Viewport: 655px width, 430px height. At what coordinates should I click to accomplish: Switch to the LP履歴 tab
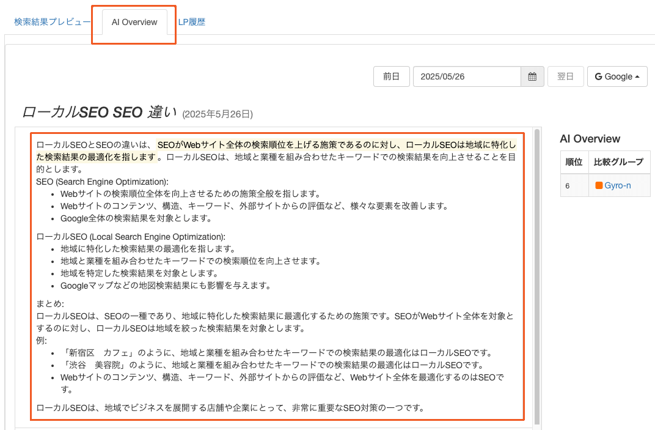coord(192,22)
